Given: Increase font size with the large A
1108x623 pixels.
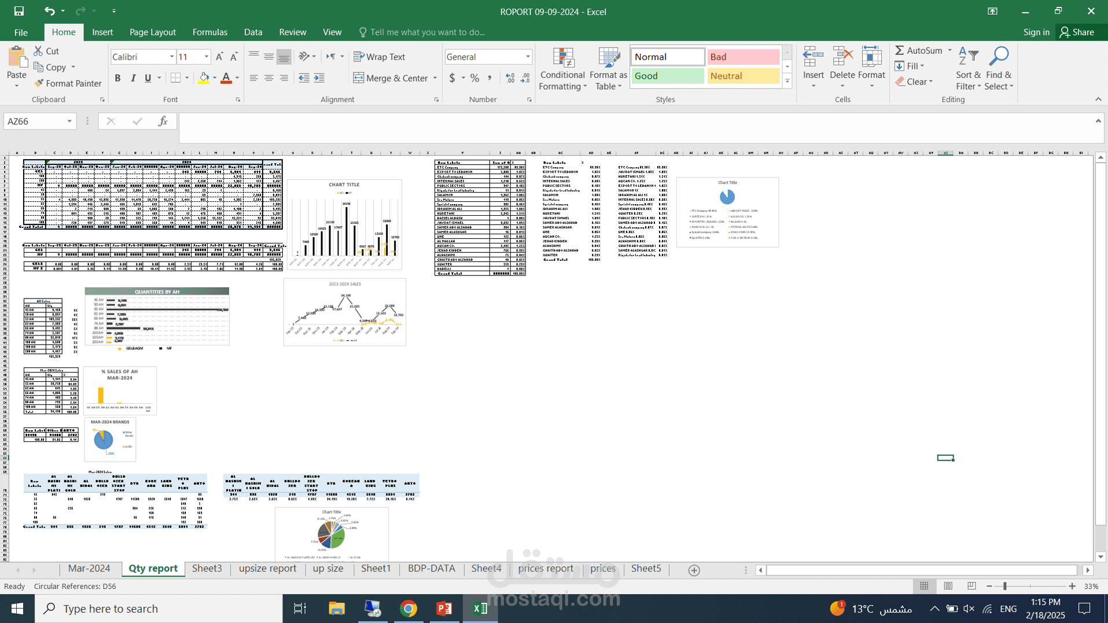Looking at the screenshot, I should click(219, 57).
